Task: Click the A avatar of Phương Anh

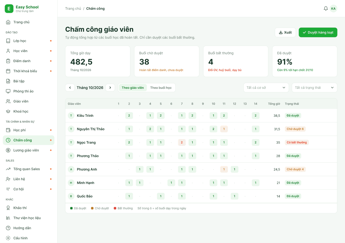Action: click(x=71, y=169)
